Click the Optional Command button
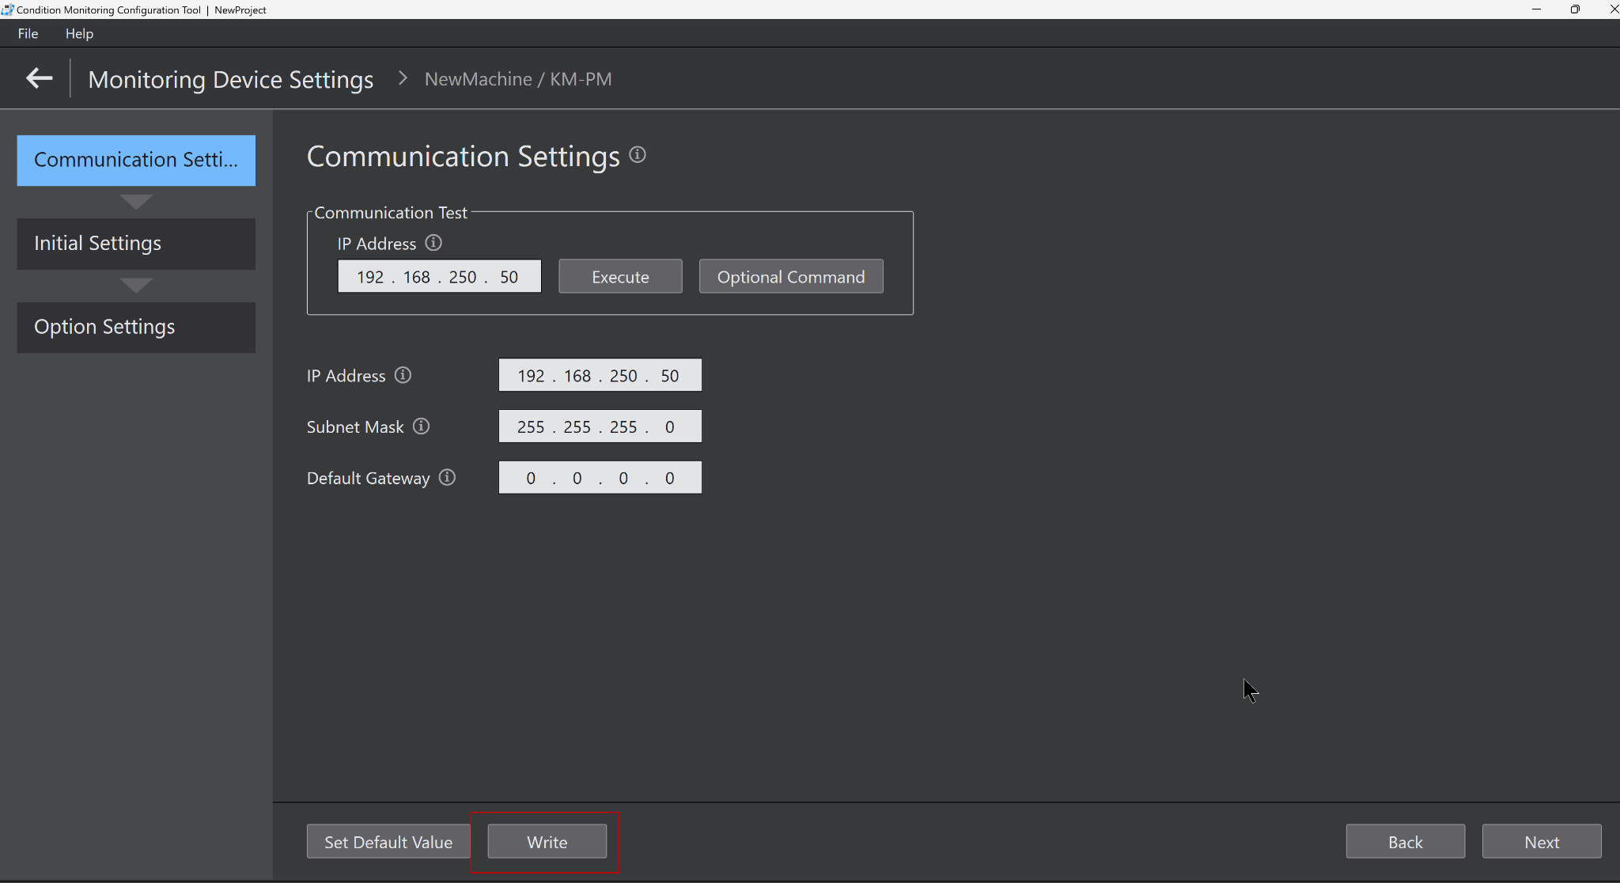The height and width of the screenshot is (883, 1620). pos(790,277)
